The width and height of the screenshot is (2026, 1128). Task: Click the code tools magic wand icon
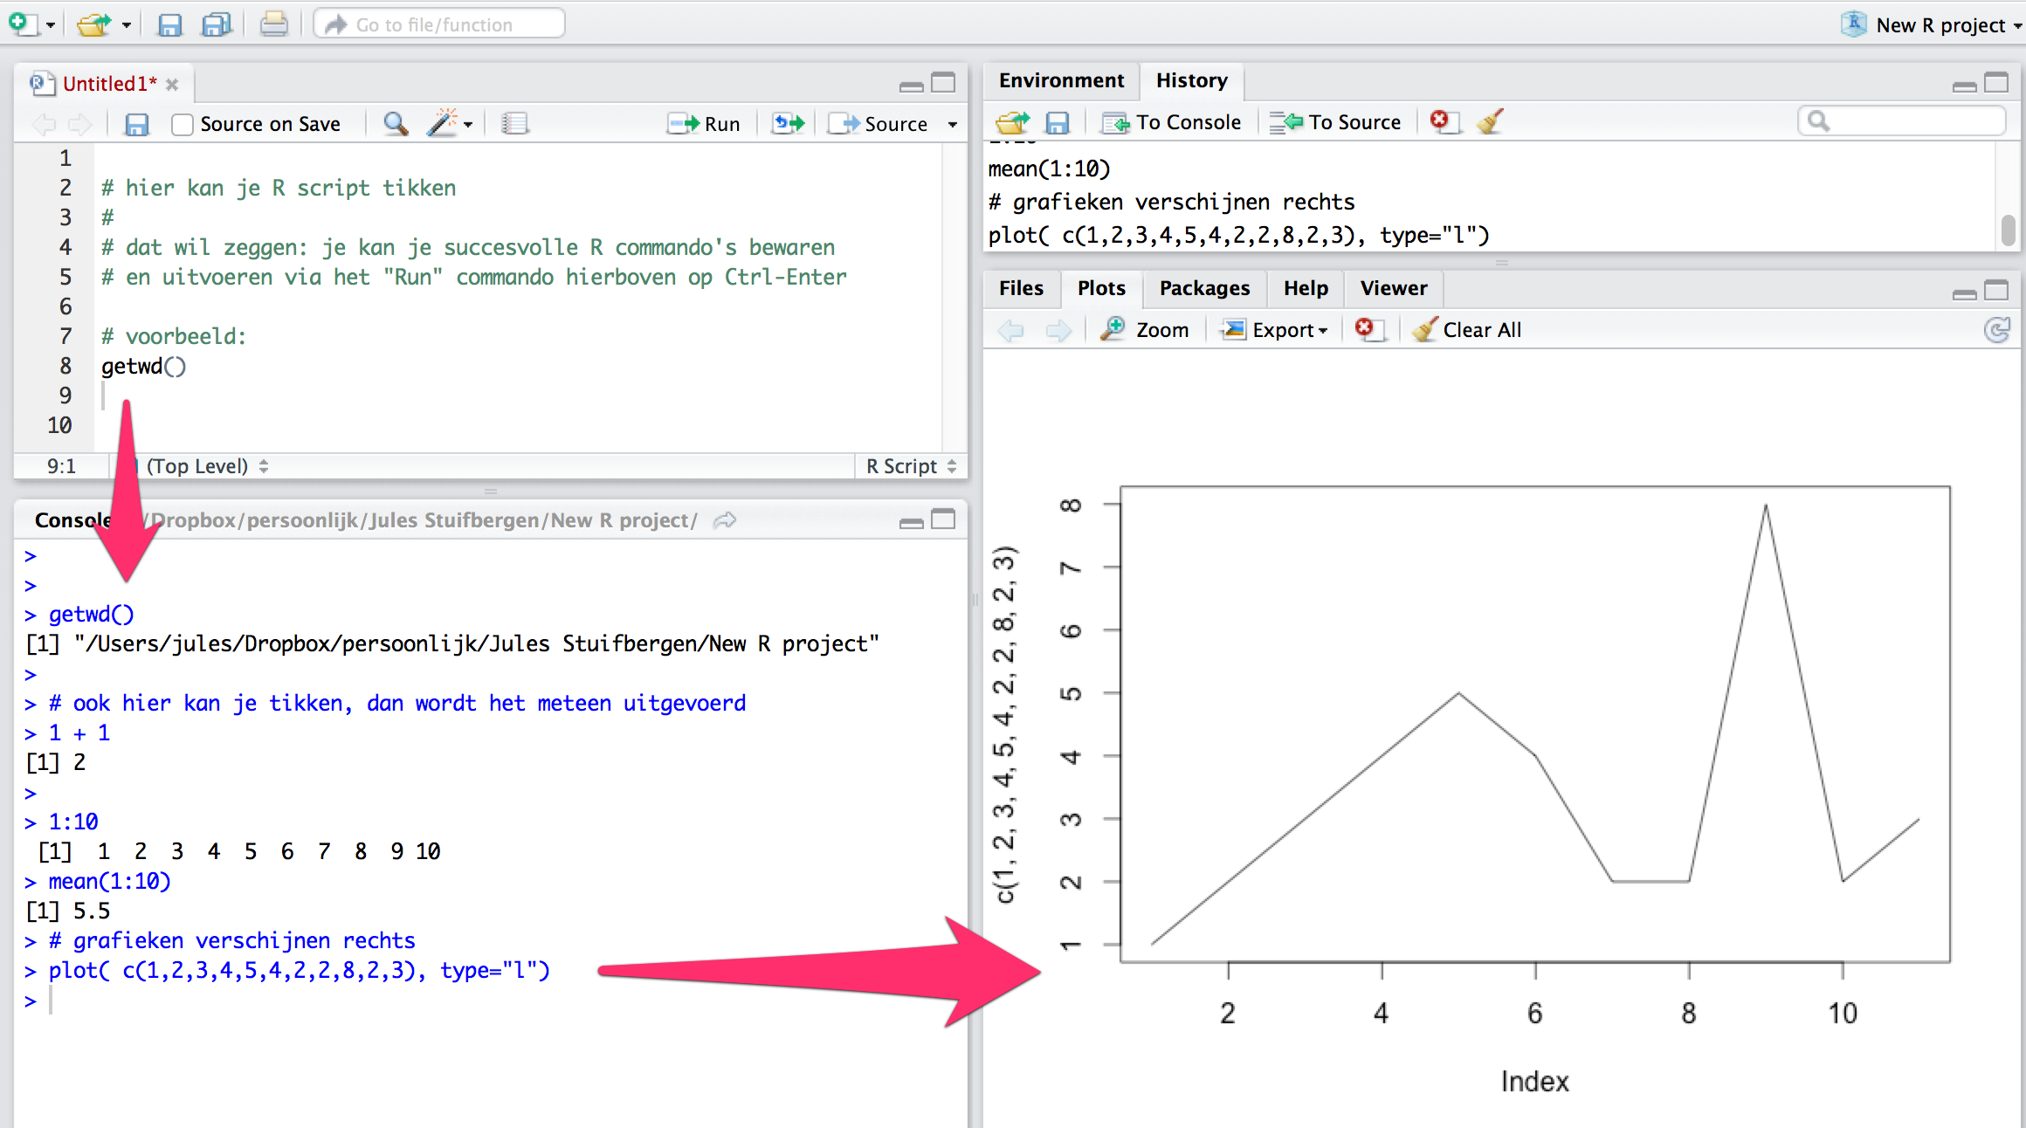(x=443, y=123)
